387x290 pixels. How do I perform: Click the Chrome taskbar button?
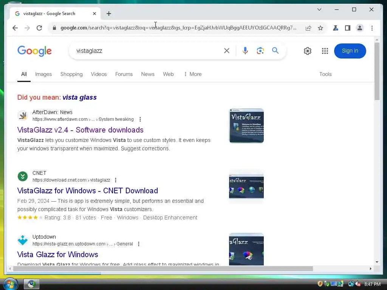[32, 284]
